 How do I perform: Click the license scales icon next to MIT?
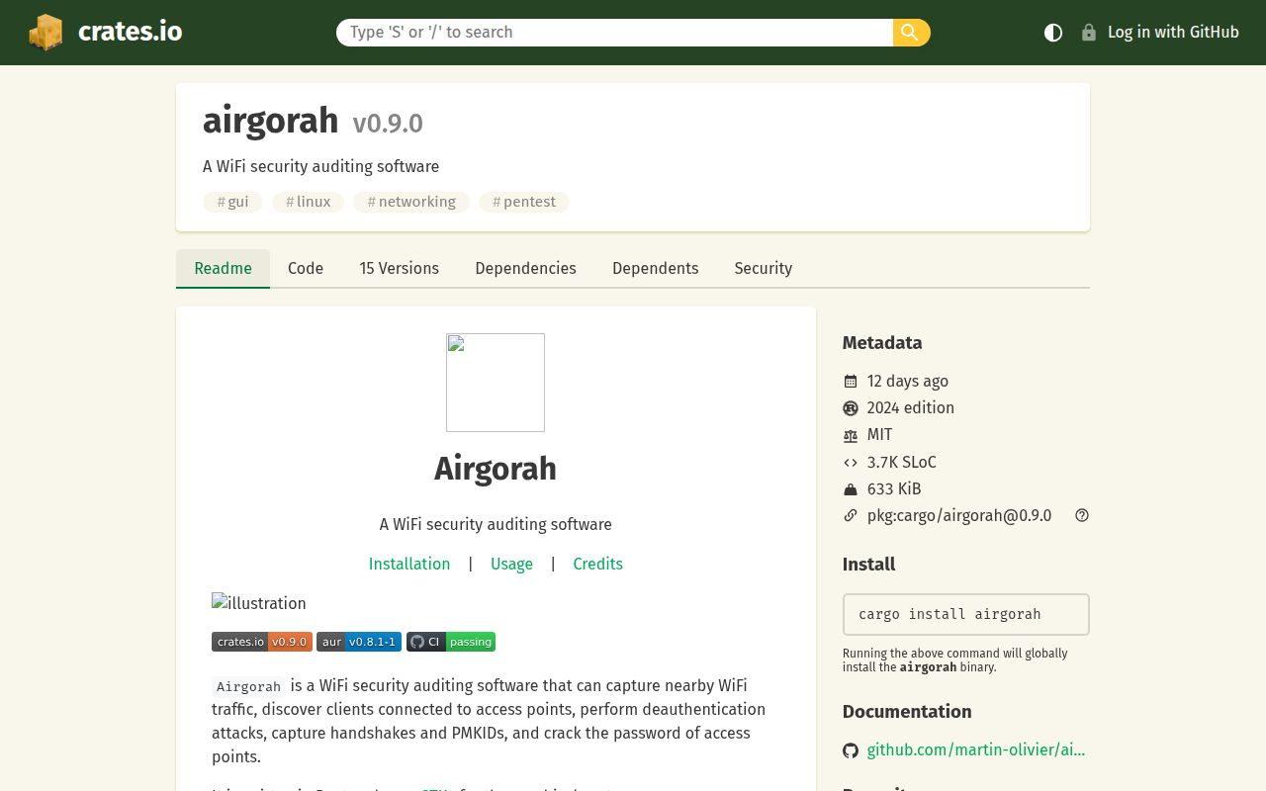851,435
